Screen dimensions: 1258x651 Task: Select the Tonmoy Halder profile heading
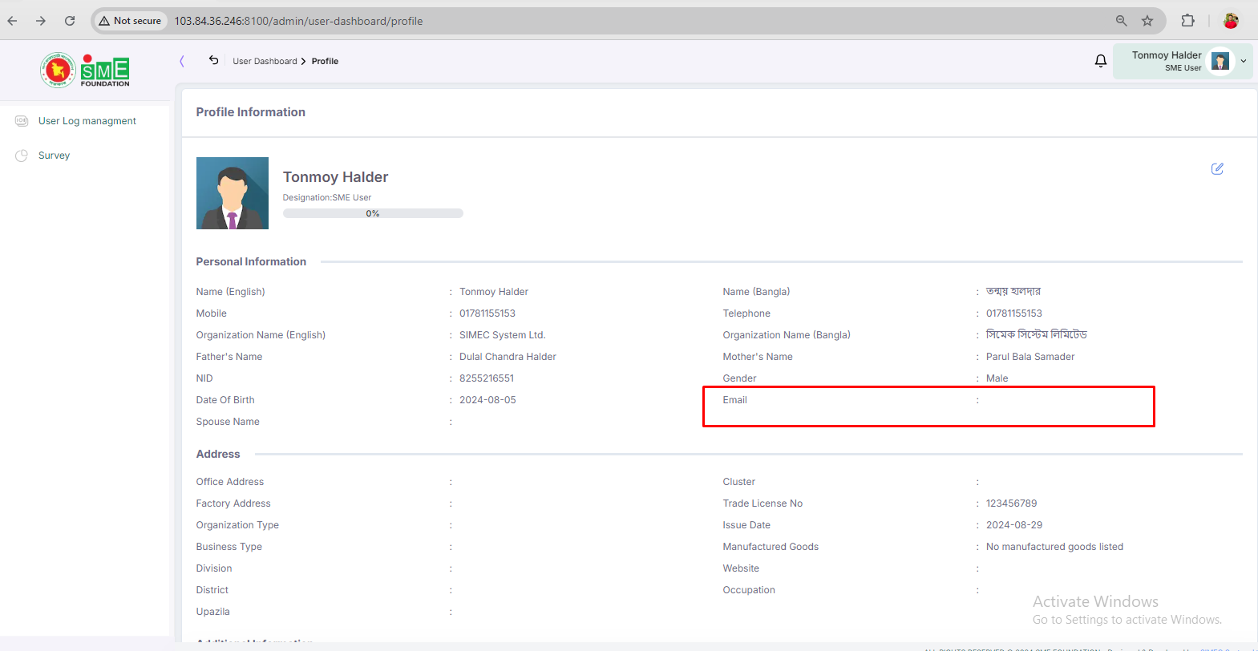tap(335, 177)
